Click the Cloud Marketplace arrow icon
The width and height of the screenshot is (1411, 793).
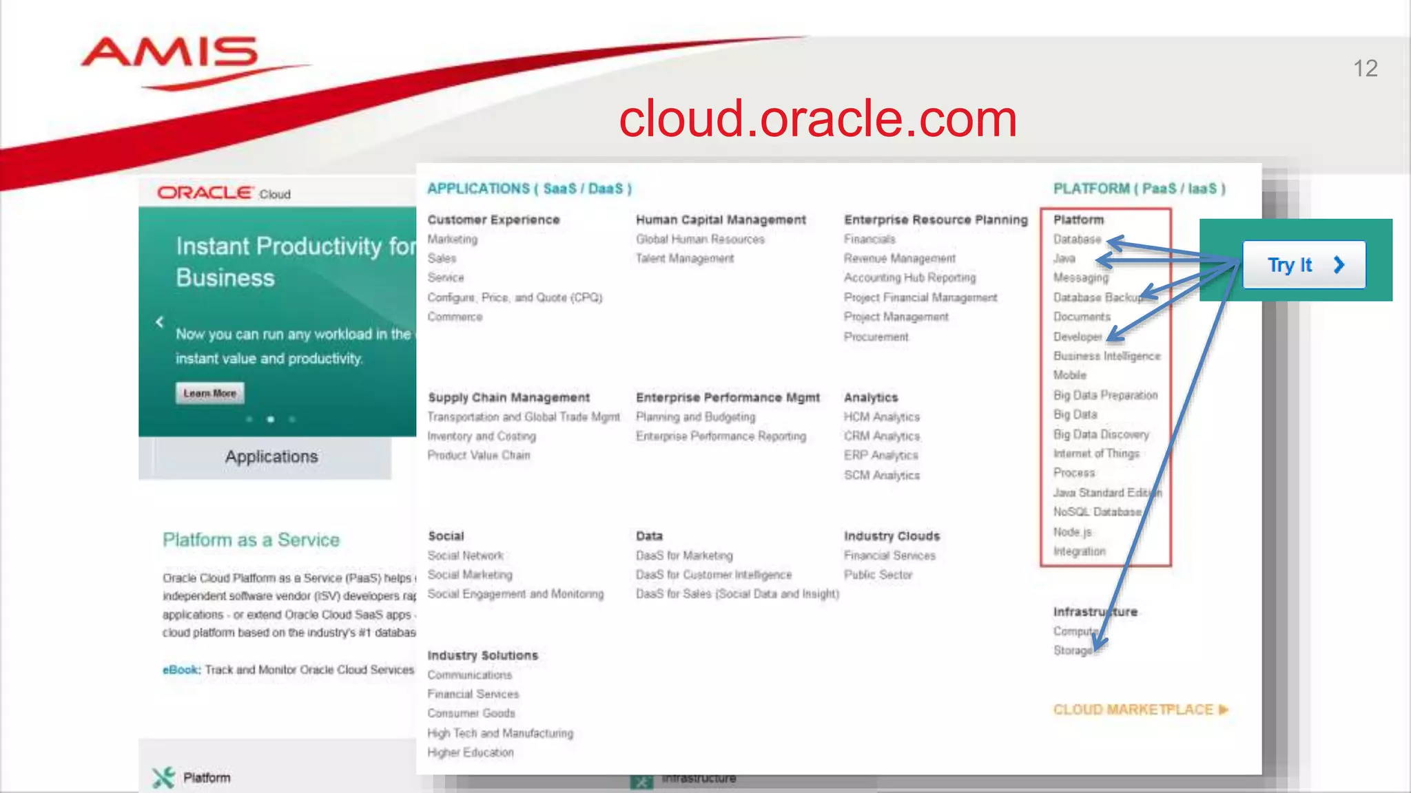point(1224,710)
